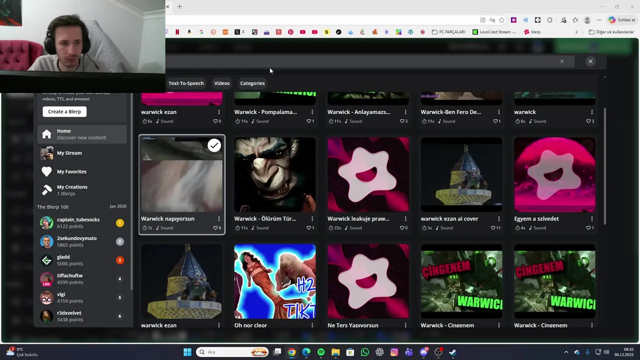
Task: Open 2sekundovymato leaderboard profile
Action: [82, 241]
